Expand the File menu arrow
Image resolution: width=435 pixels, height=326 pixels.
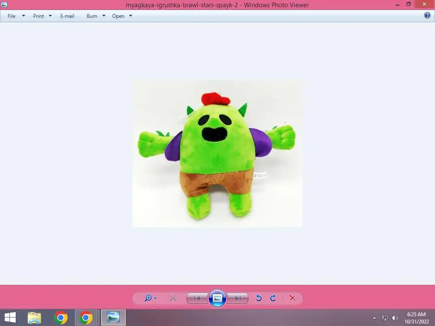point(24,16)
